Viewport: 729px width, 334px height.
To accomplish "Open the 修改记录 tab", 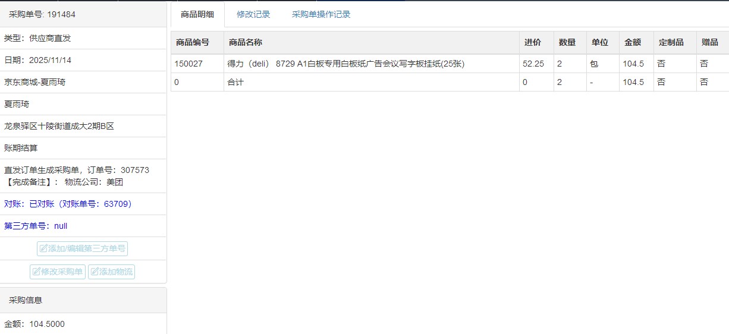I will coord(253,14).
